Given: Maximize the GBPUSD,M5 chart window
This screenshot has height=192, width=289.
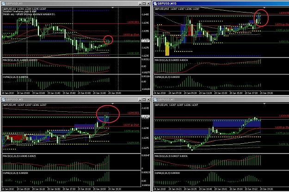Looking at the screenshot, I should point(144,99).
